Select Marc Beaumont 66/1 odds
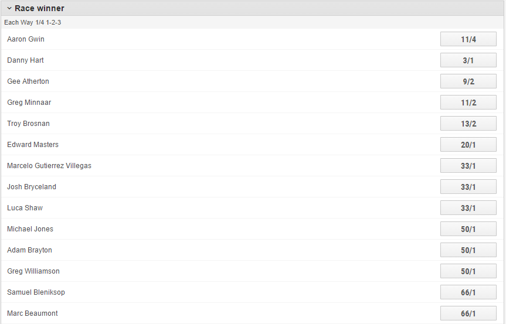 coord(468,313)
